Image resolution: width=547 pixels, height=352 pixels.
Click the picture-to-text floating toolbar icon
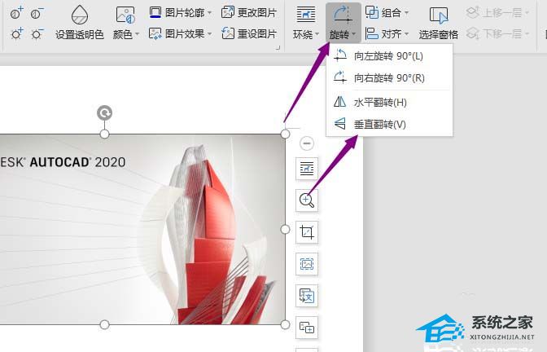pyautogui.click(x=307, y=296)
